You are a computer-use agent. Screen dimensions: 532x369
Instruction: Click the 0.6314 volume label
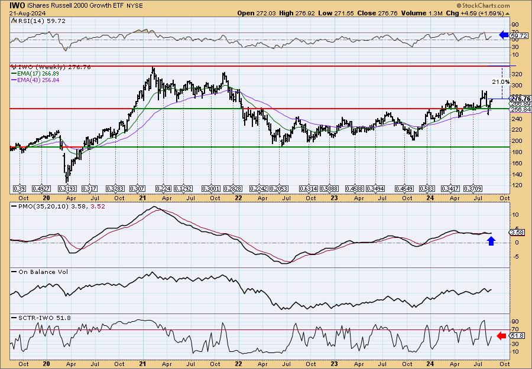[309, 188]
